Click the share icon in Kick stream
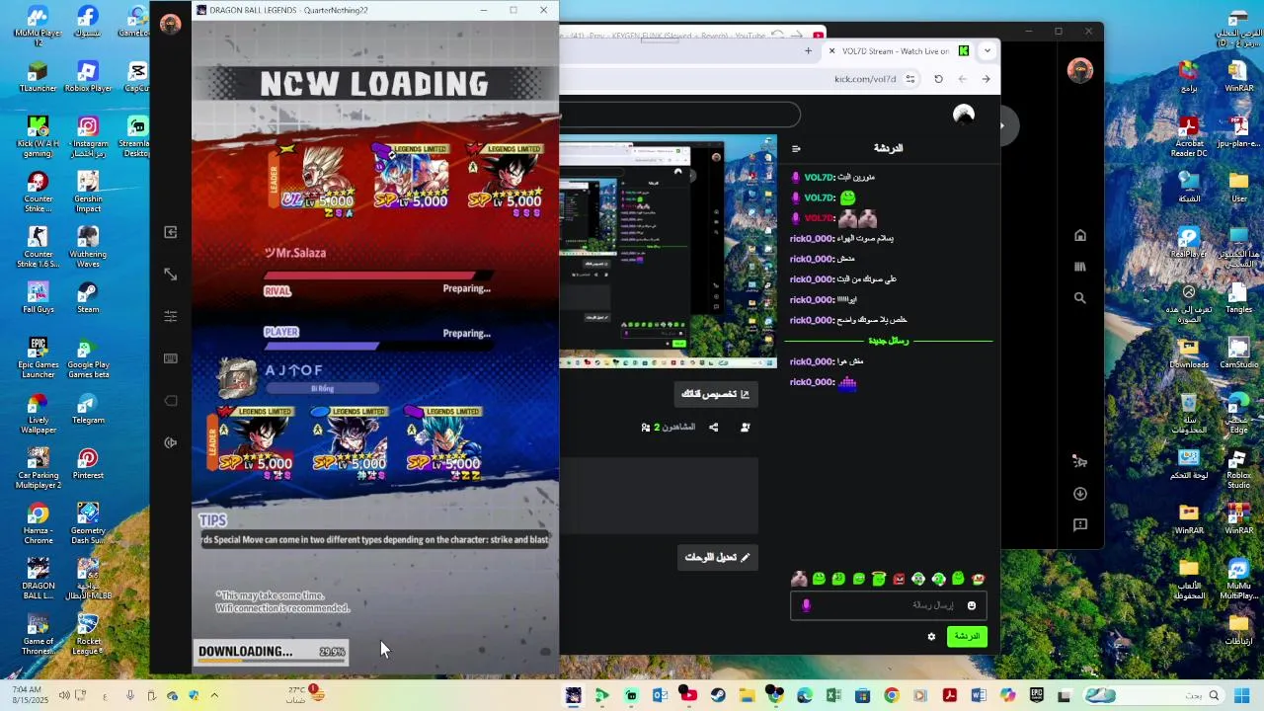This screenshot has width=1264, height=711. (713, 428)
